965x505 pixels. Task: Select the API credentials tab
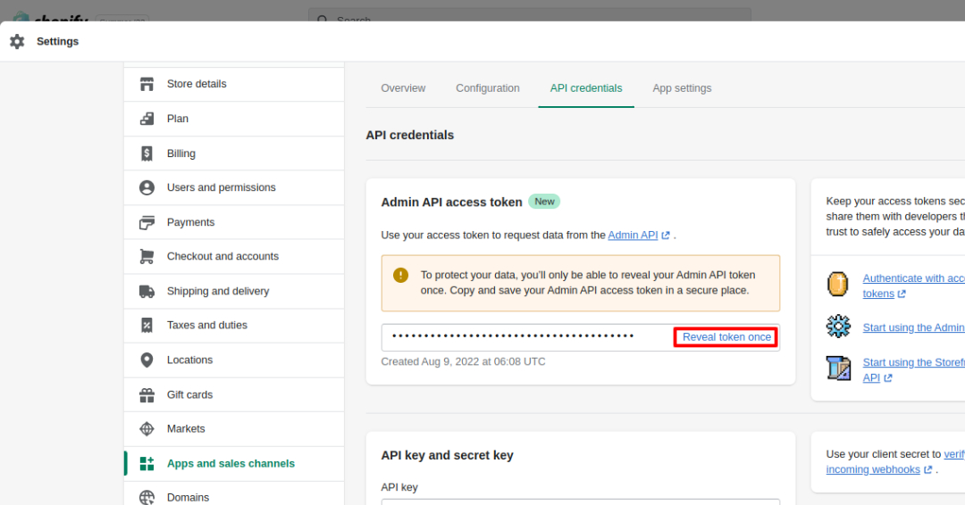(x=586, y=88)
